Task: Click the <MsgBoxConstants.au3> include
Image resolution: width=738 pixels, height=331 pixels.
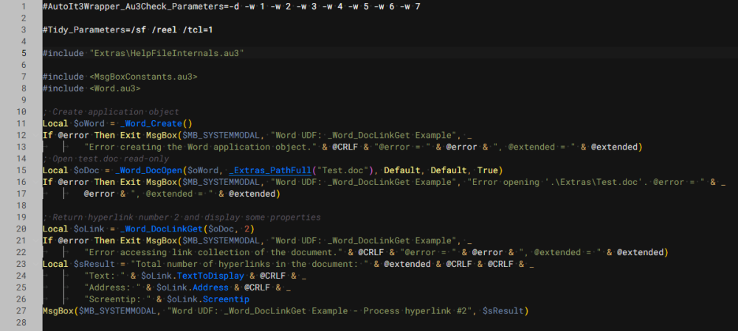Action: 143,76
